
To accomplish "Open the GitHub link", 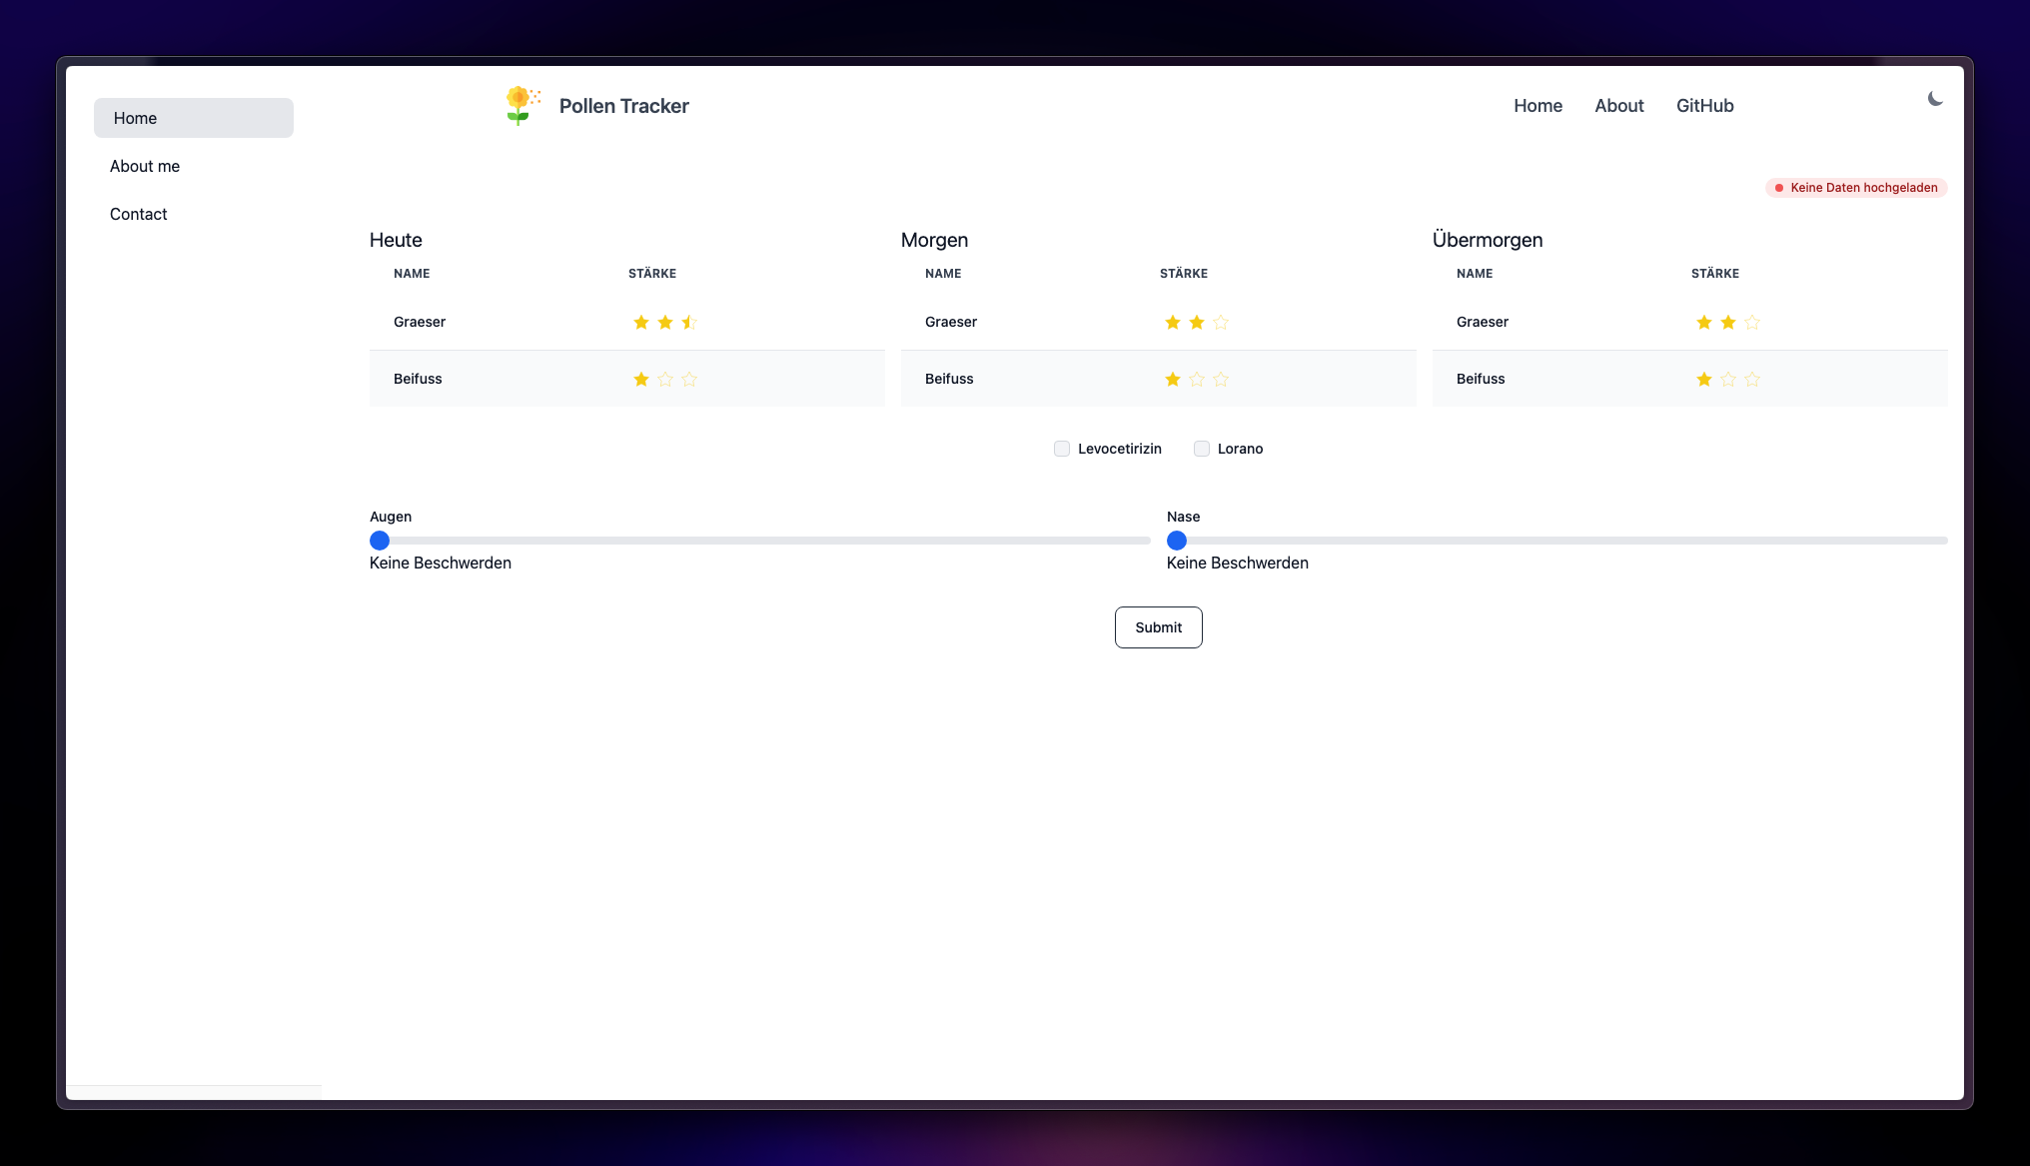I will click(1704, 106).
